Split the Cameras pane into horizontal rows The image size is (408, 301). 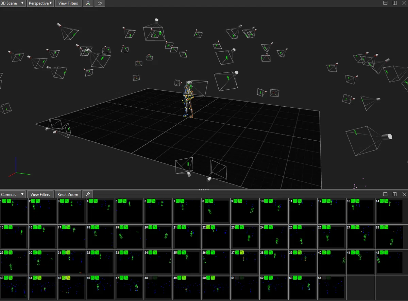point(385,194)
